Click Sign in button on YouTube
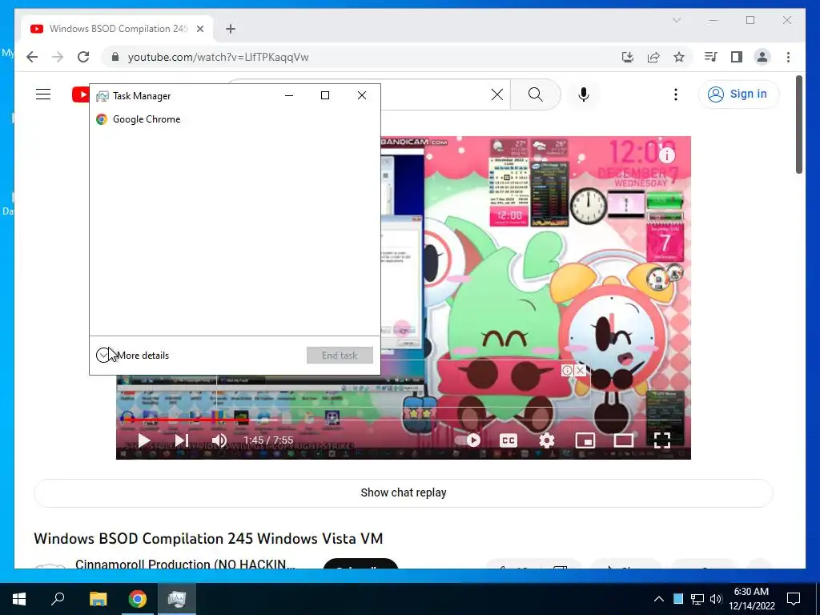Viewport: 820px width, 615px height. pos(738,94)
